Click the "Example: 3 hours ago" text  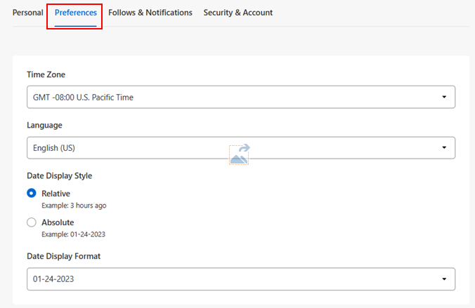pyautogui.click(x=74, y=206)
